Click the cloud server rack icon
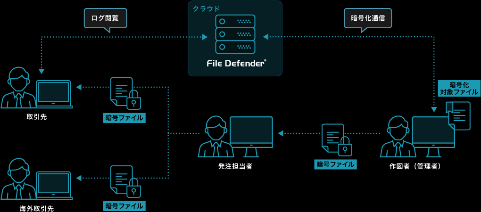The image size is (481, 212). pyautogui.click(x=235, y=33)
